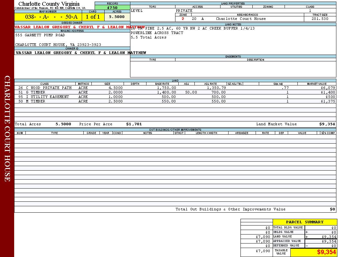Click the acres value 5.5000 in header
The height and width of the screenshot is (257, 338).
pos(117,17)
